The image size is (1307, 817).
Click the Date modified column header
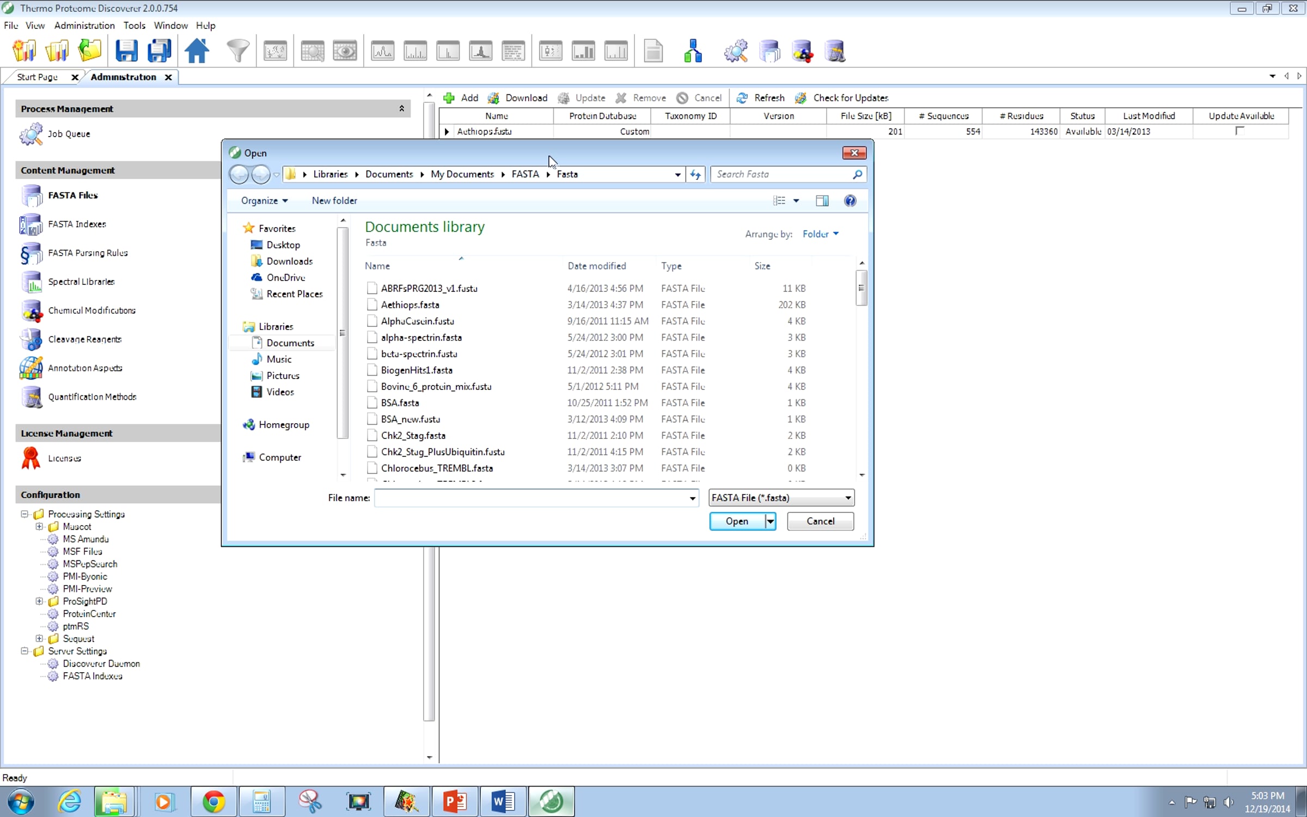pos(597,266)
